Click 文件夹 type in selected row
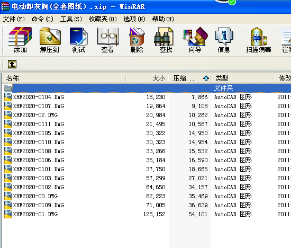Image resolution: width=291 pixels, height=248 pixels. [x=223, y=88]
